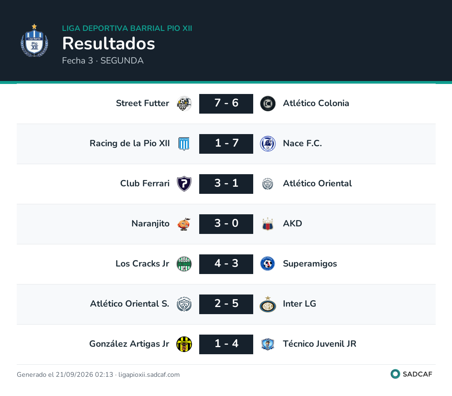
Task: Click the Racing de la Pio XII crest
Action: click(184, 144)
